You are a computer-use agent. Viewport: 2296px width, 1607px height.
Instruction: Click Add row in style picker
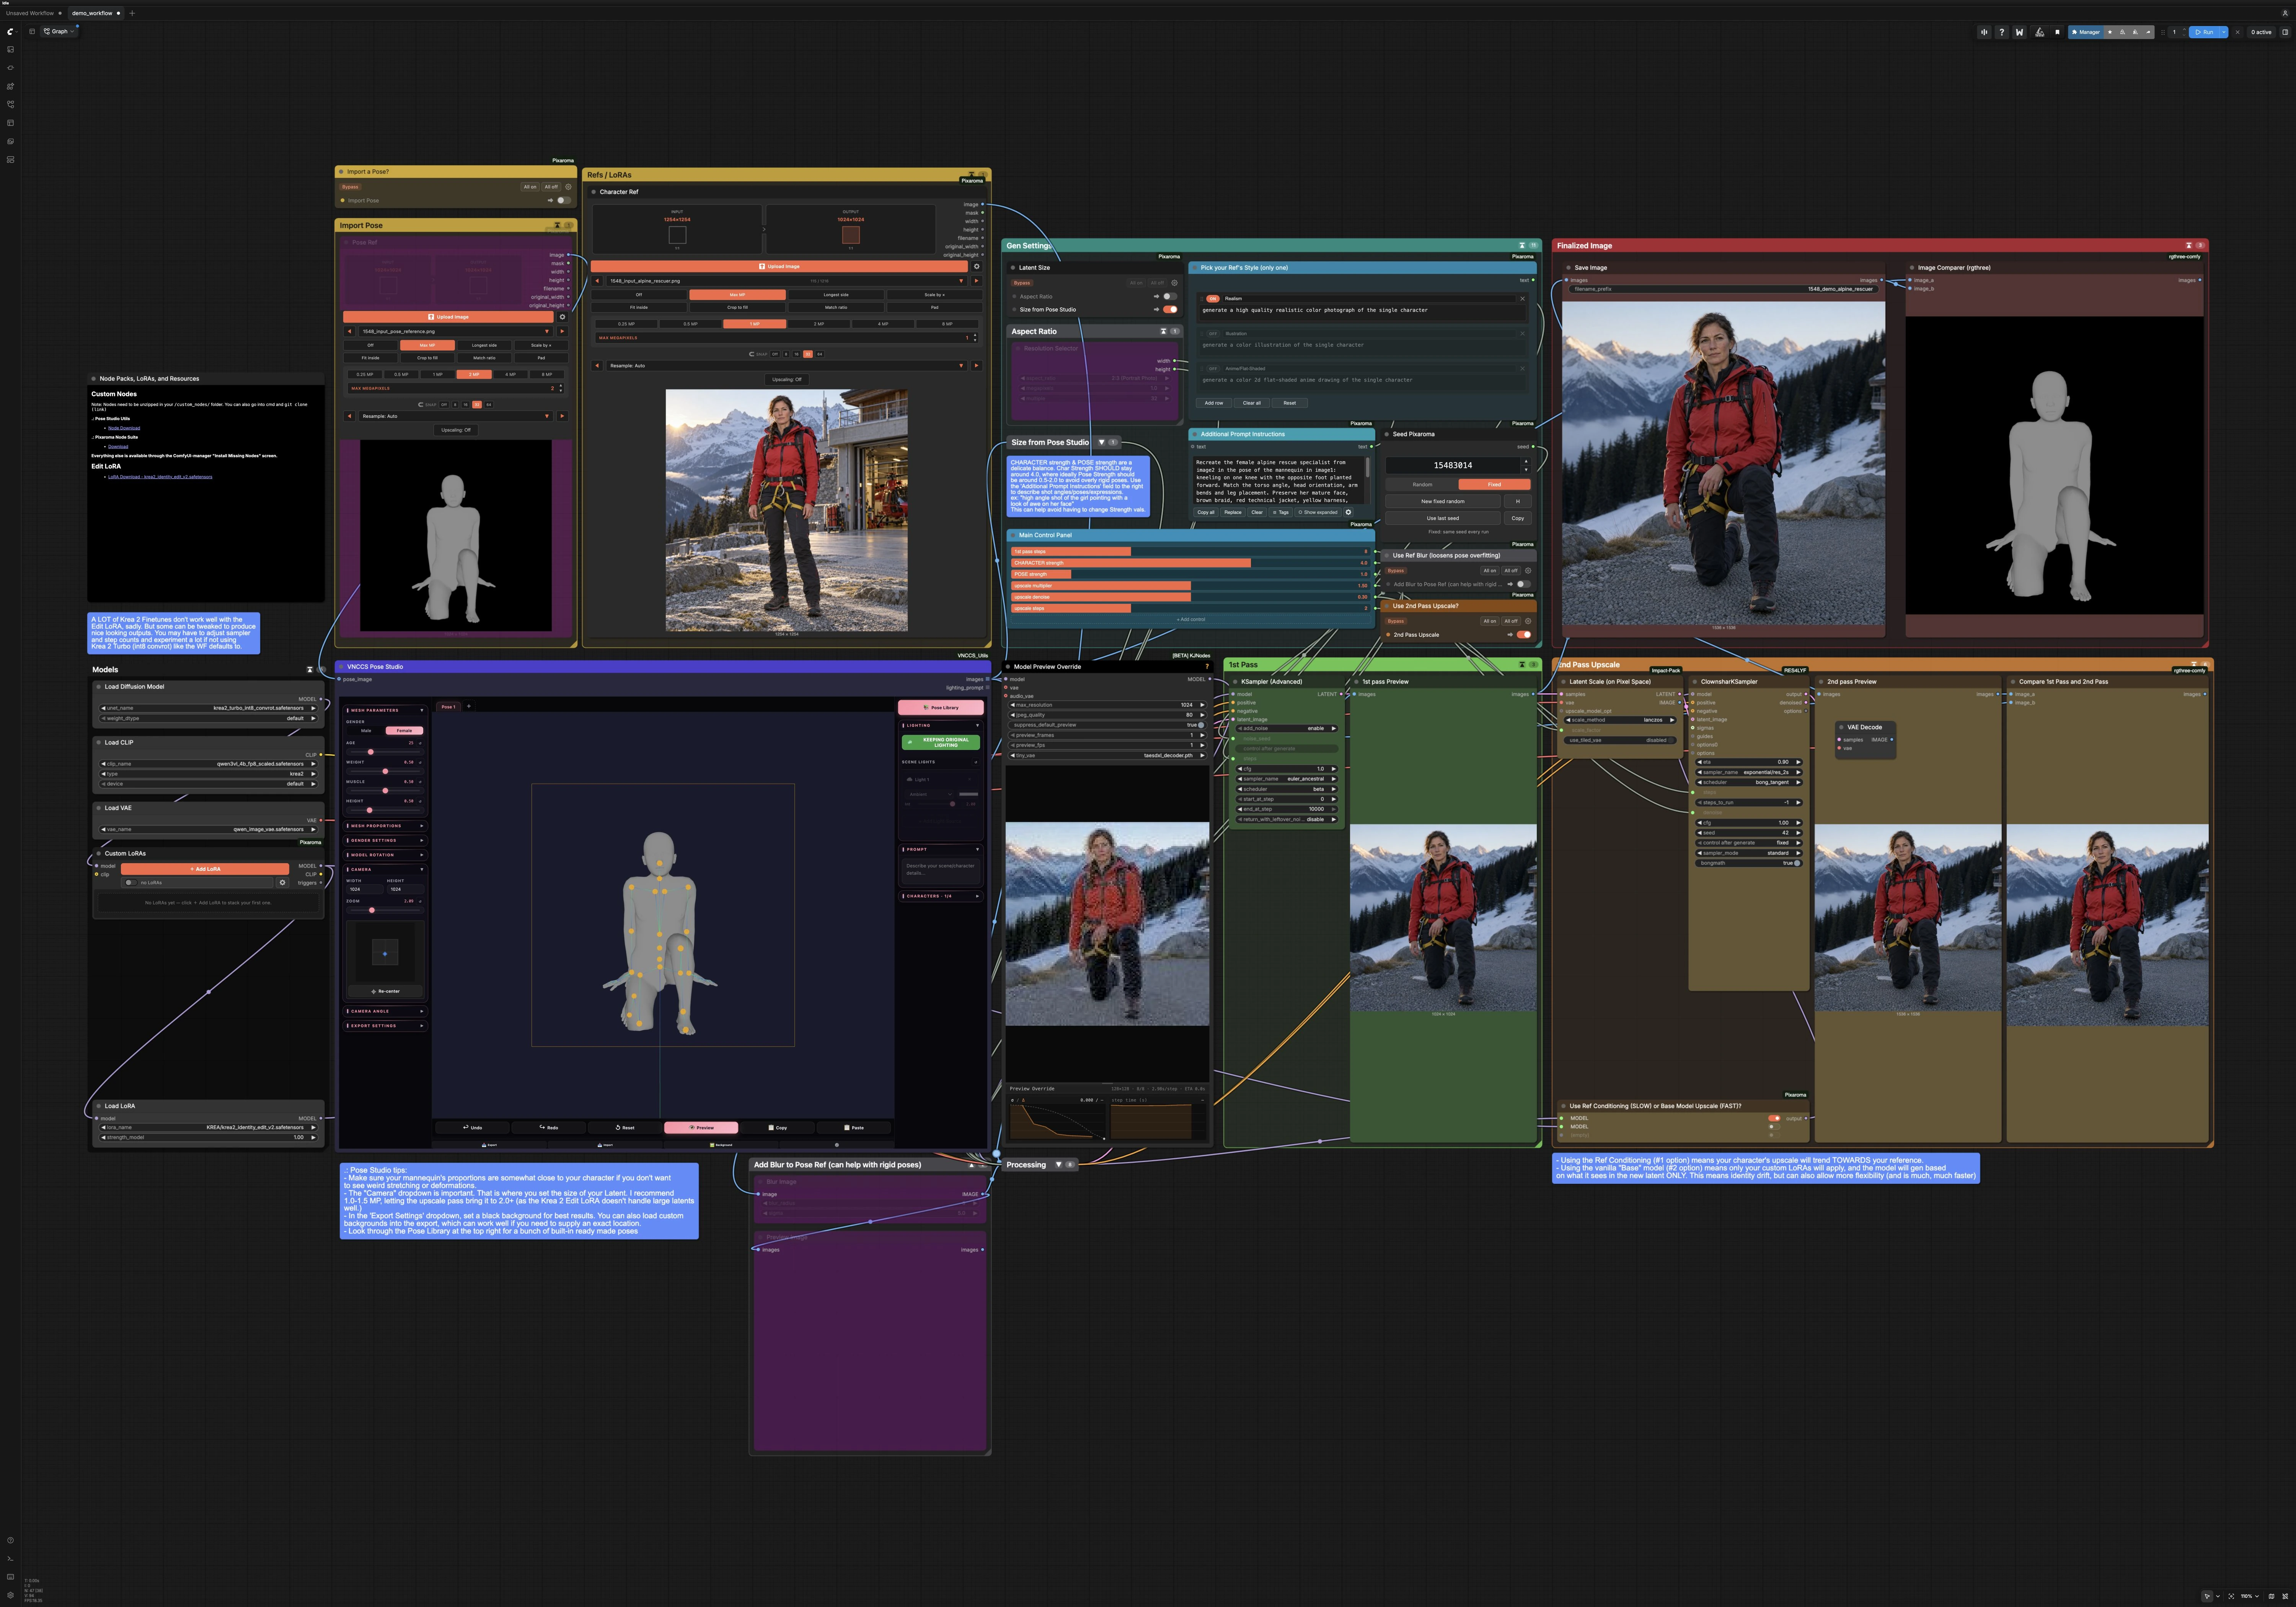[x=1214, y=403]
